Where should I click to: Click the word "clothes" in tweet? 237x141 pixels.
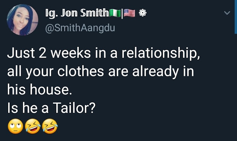(81, 71)
